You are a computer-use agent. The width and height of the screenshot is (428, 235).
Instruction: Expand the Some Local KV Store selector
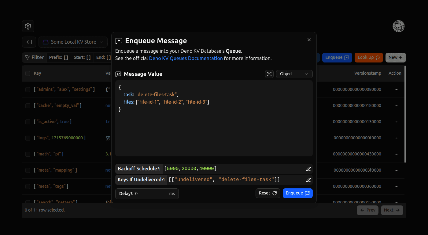[x=73, y=42]
